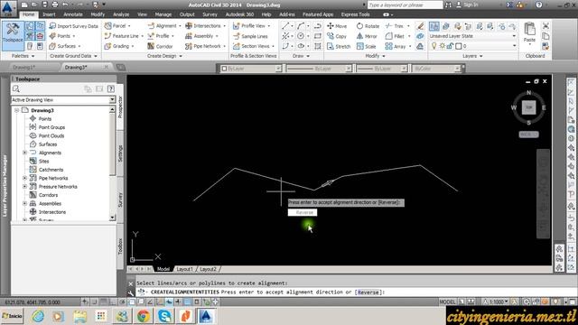Expand the Create Design panel
Image resolution: width=578 pixels, height=325 pixels.
[x=164, y=56]
